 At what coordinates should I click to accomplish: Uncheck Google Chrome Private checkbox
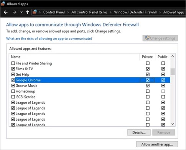(148, 80)
